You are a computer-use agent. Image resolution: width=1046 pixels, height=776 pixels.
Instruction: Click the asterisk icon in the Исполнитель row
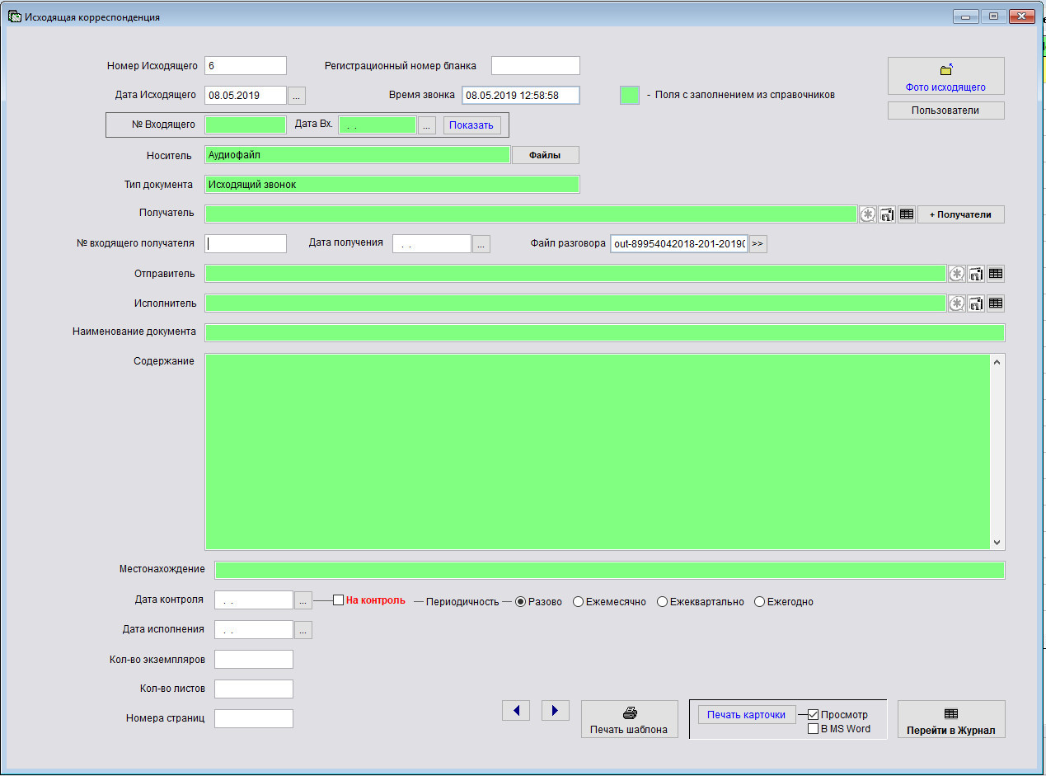[x=956, y=303]
